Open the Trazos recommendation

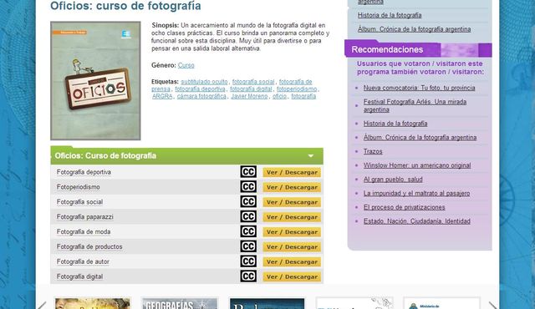[373, 152]
